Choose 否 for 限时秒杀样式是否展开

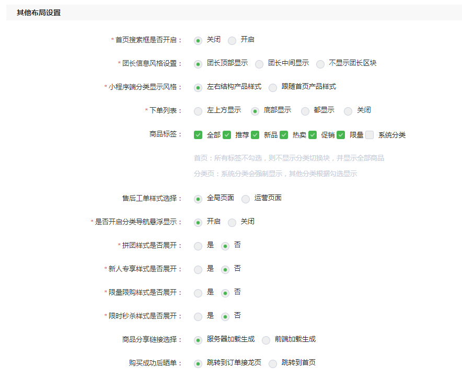click(225, 317)
